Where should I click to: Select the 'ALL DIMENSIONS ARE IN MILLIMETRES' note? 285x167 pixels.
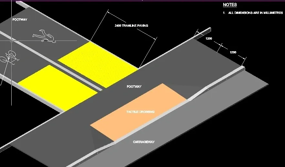[x=256, y=13]
